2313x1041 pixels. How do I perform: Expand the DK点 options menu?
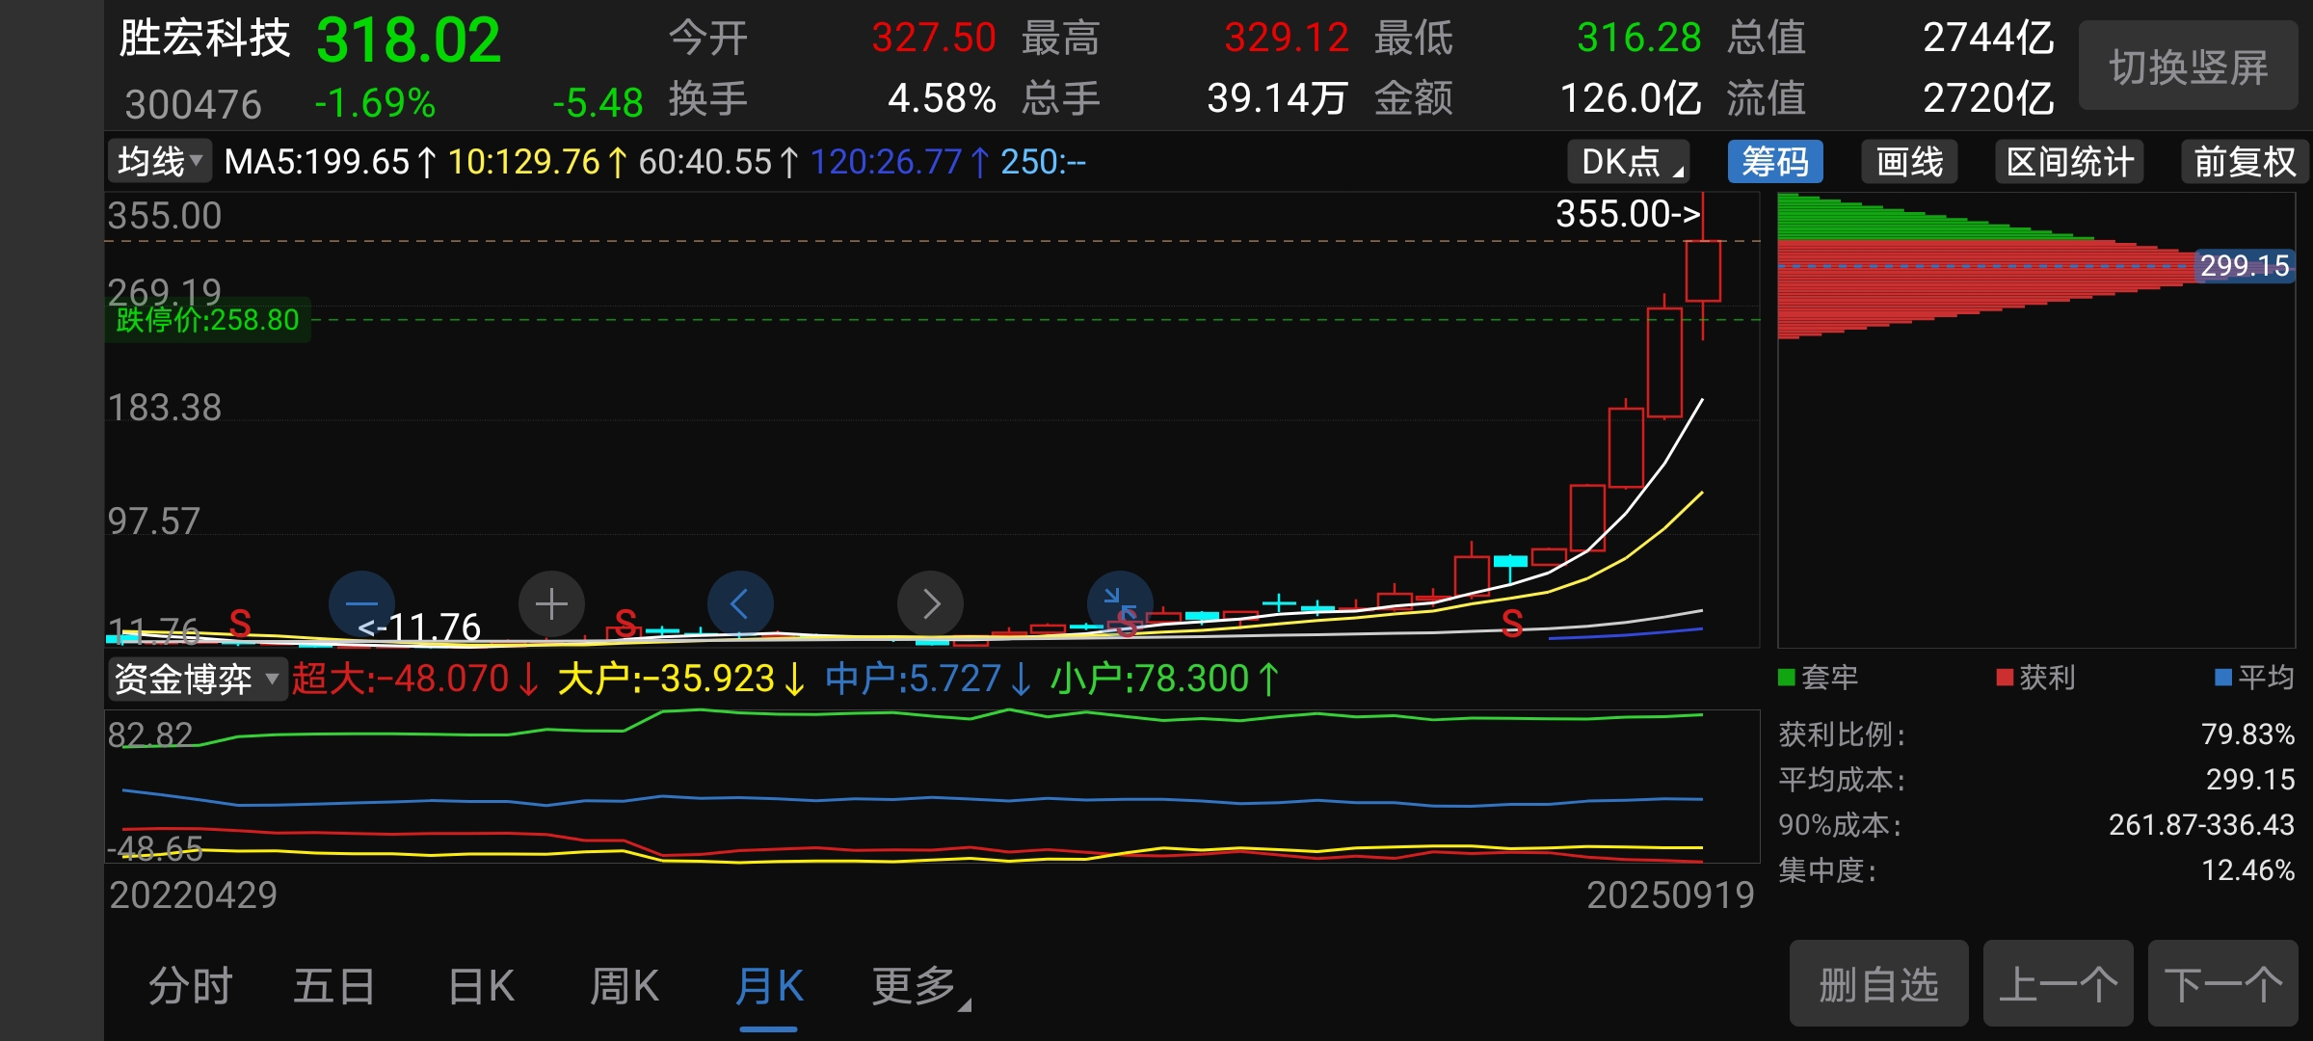point(1631,162)
